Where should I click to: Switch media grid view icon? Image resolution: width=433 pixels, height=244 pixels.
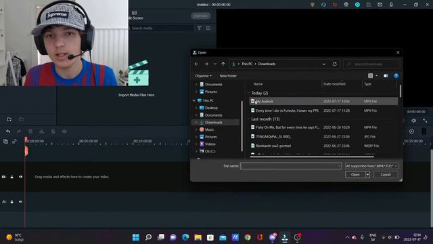pyautogui.click(x=208, y=28)
